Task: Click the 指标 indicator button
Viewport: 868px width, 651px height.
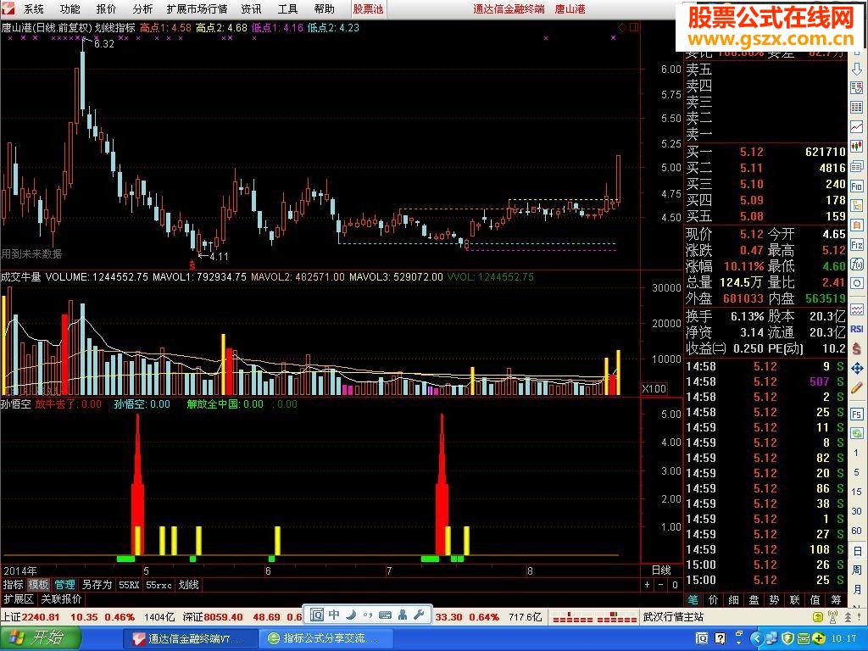Action: (13, 585)
